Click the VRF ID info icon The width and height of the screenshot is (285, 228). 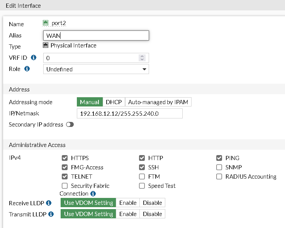click(x=34, y=58)
